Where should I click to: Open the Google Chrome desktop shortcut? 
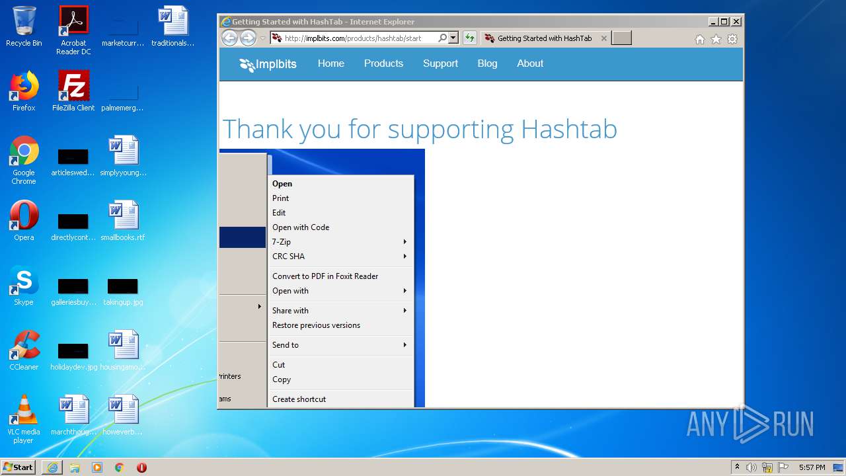click(24, 160)
